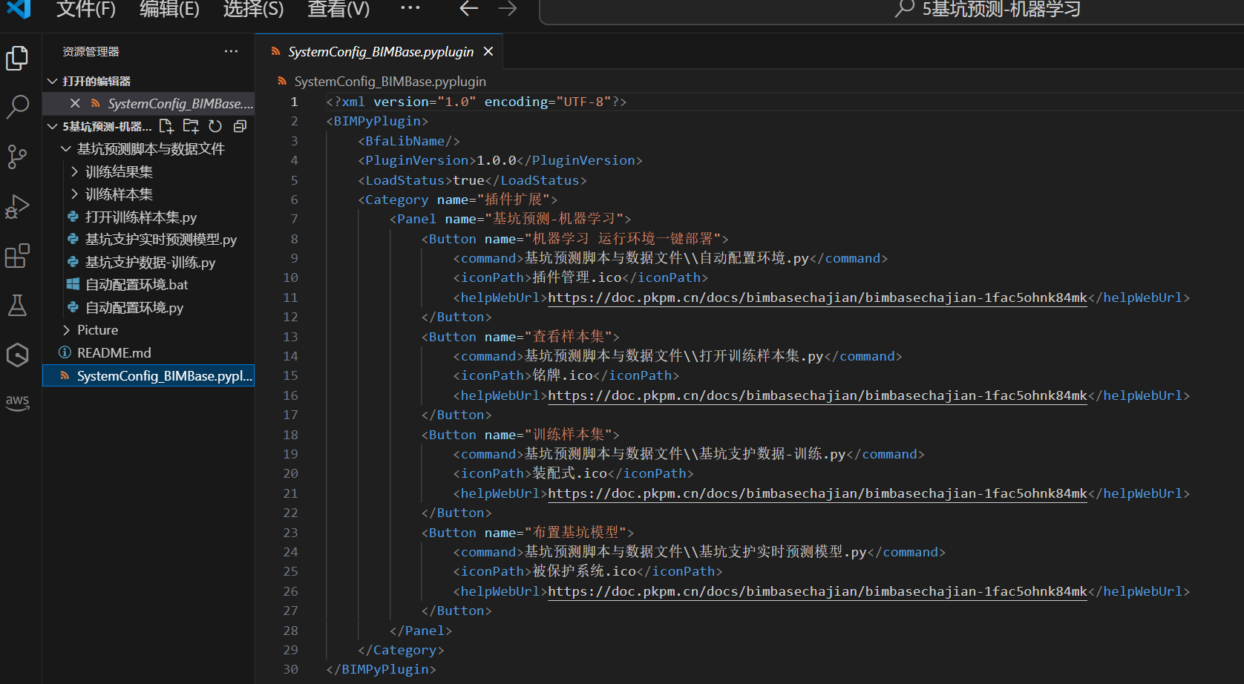Collapse all folders in explorer

pos(240,126)
